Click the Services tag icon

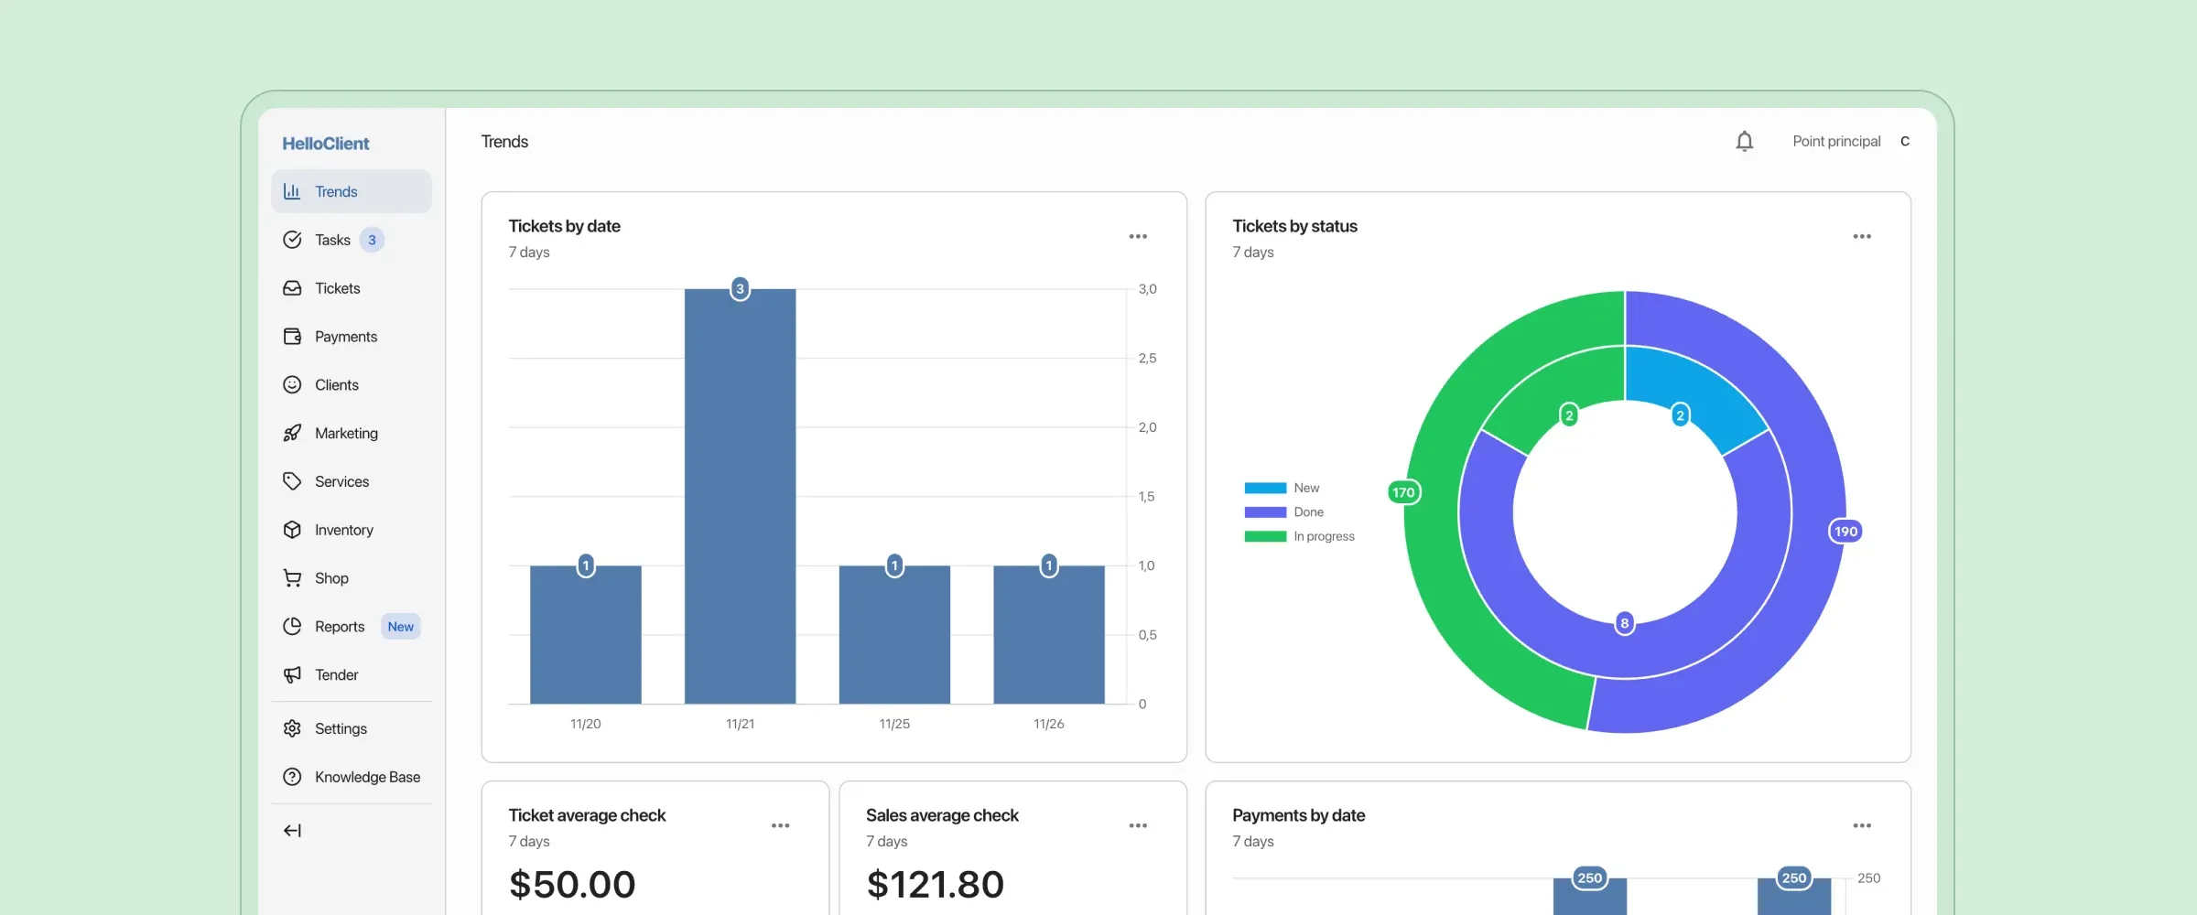(291, 480)
